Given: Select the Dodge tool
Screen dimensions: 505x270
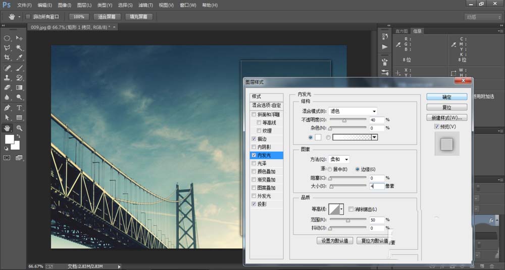Looking at the screenshot, I should pyautogui.click(x=19, y=97).
